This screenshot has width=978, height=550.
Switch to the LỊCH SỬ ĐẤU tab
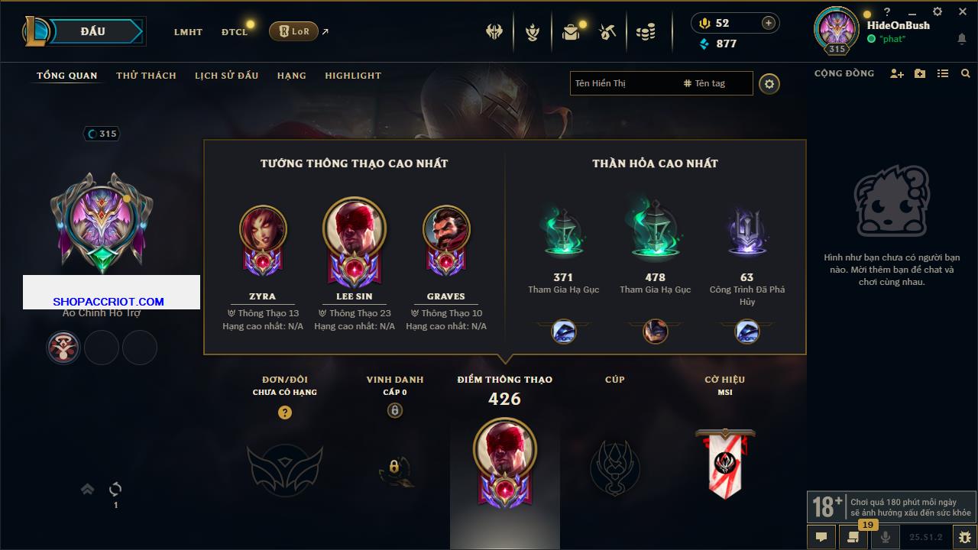[226, 76]
